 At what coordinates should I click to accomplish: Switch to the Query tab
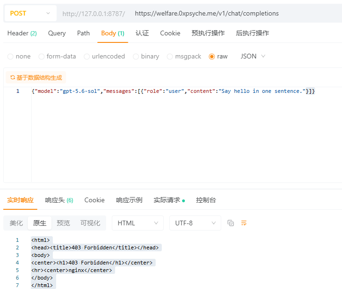[57, 33]
